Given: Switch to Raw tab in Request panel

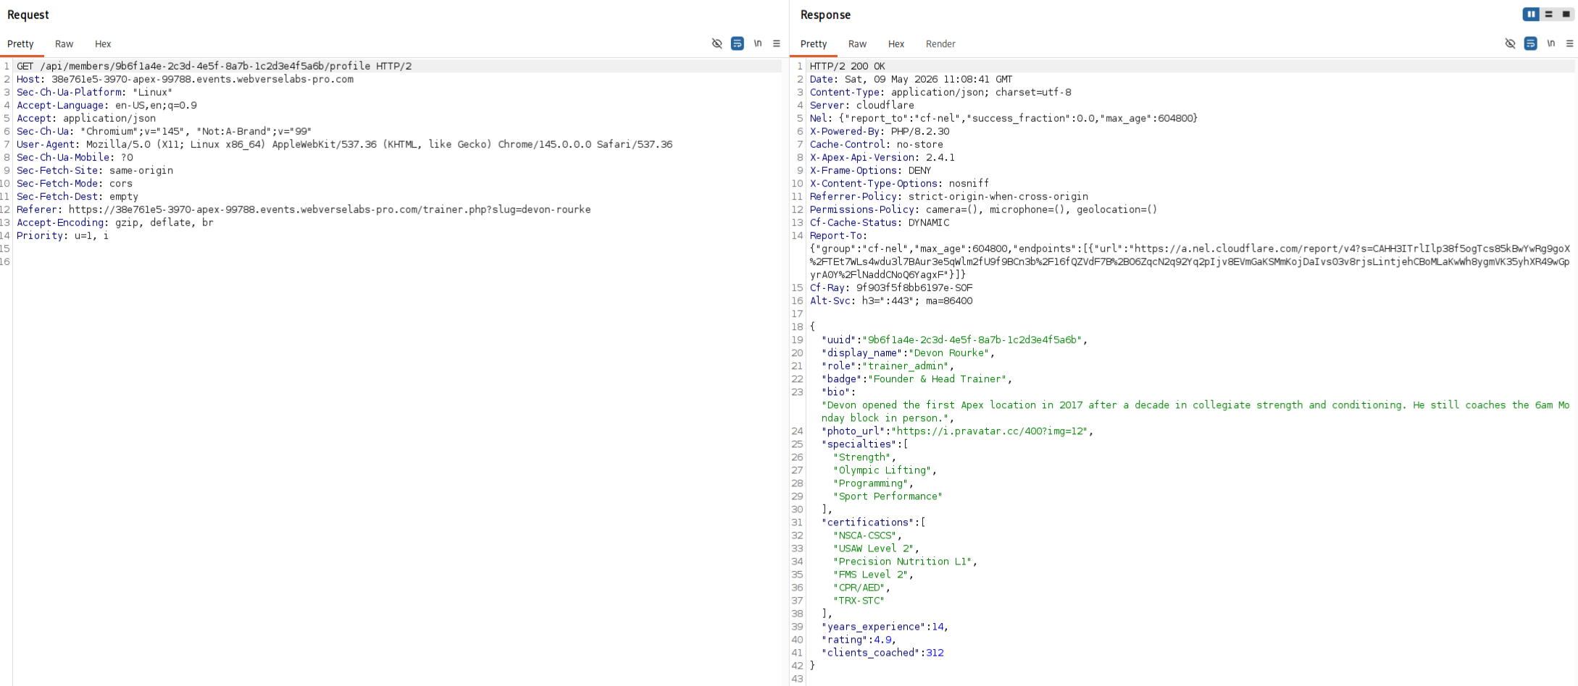Looking at the screenshot, I should click(x=64, y=44).
